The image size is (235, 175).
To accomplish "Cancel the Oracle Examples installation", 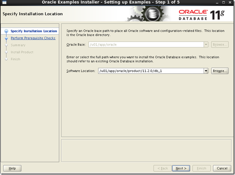I will 222,168.
